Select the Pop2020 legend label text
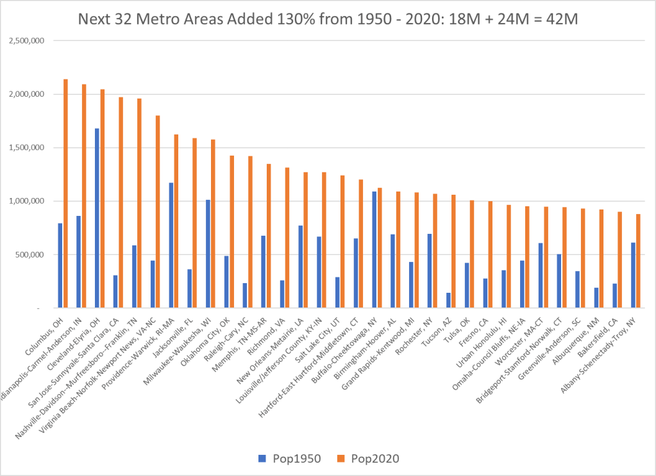This screenshot has height=476, width=656. pos(370,459)
